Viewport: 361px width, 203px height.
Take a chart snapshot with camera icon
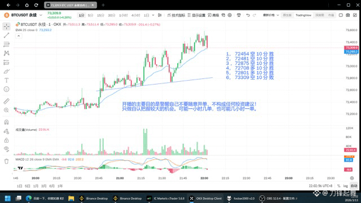pos(348,15)
